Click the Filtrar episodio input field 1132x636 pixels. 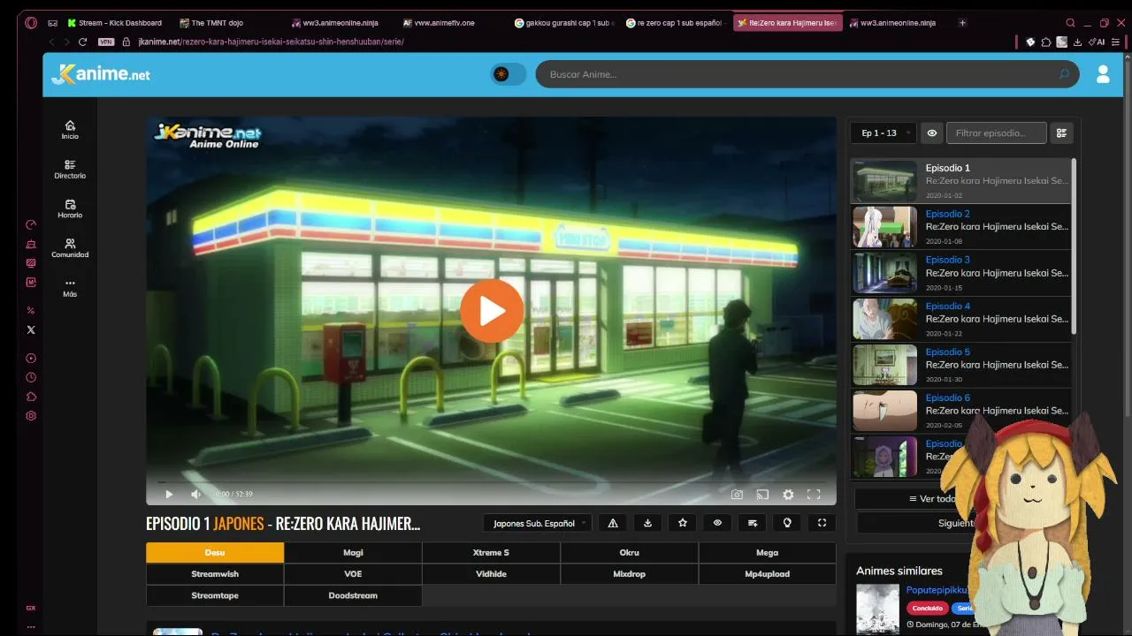click(997, 133)
